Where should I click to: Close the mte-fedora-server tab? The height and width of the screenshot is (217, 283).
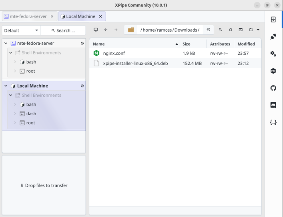(x=52, y=16)
